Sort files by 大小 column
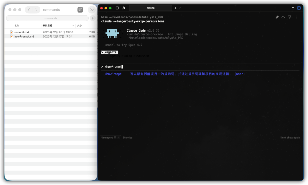The width and height of the screenshot is (308, 185). coord(79,26)
